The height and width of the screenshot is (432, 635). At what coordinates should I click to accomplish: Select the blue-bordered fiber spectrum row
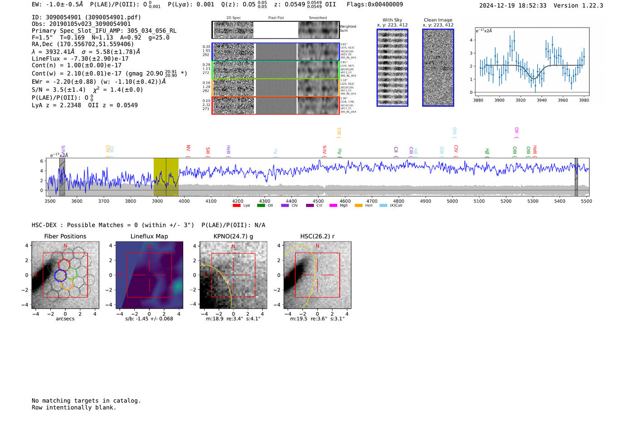tap(275, 52)
